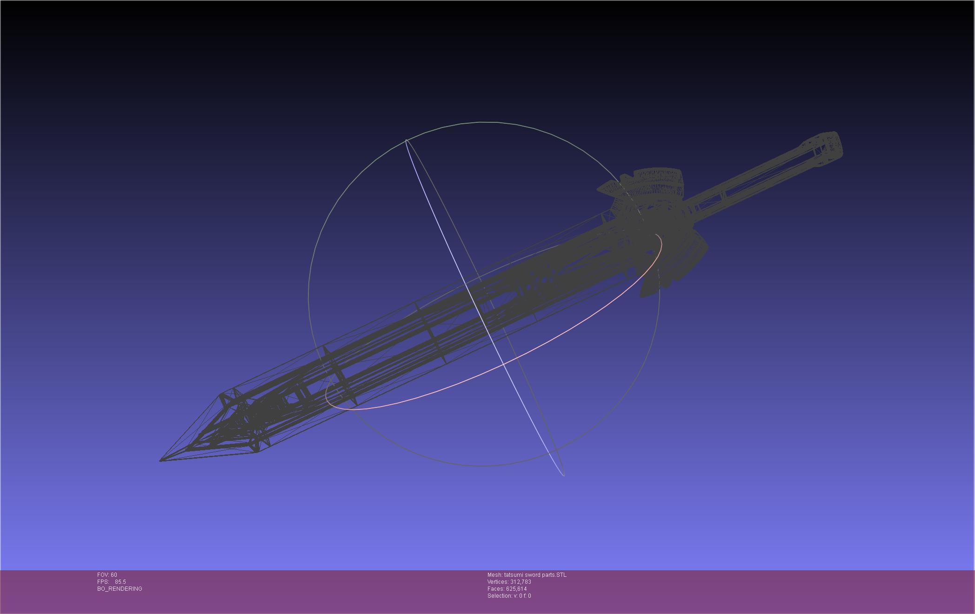The image size is (975, 614).
Task: Click the sword's wireframe blade tip
Action: [162, 460]
